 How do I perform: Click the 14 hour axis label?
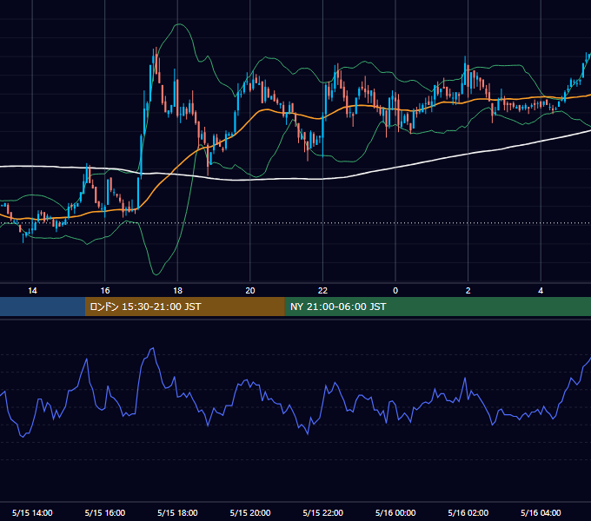(x=32, y=291)
